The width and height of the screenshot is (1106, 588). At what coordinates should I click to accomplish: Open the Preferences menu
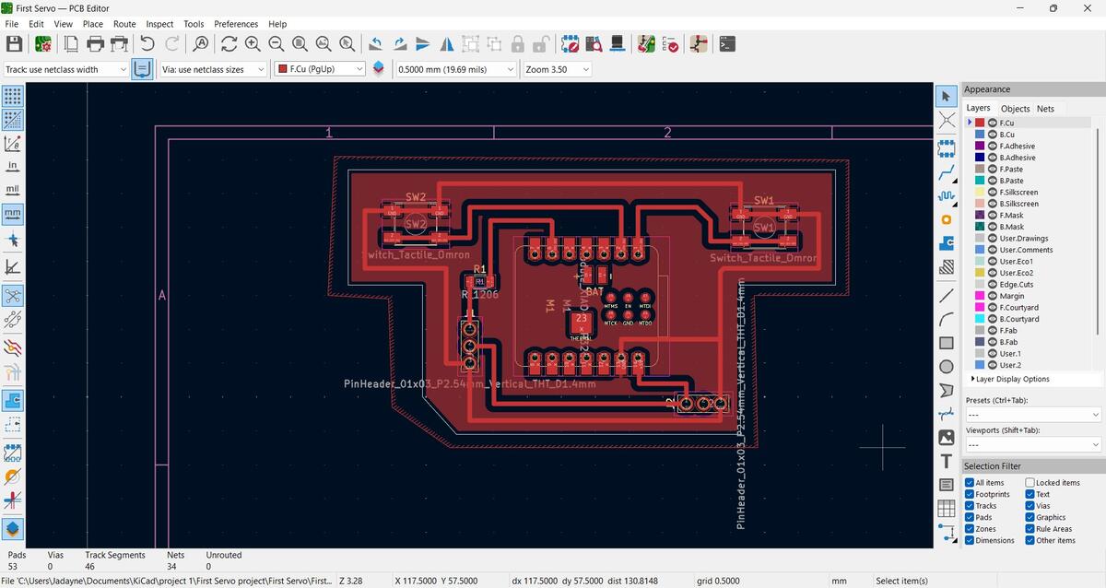coord(236,24)
